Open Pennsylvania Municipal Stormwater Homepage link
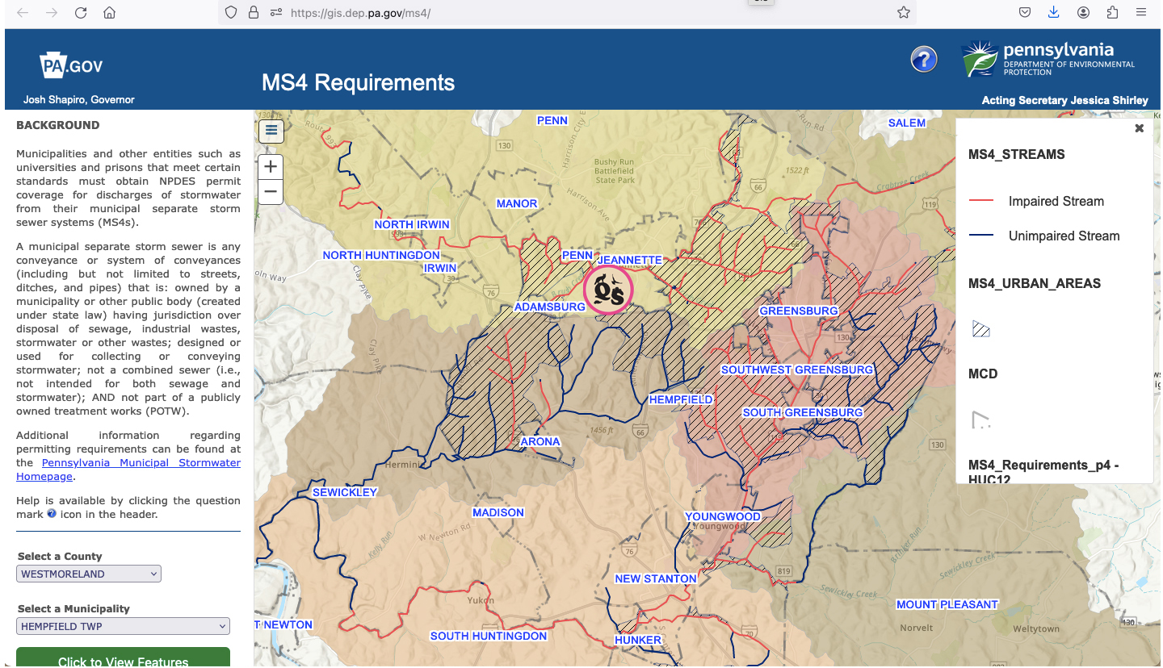1163x668 pixels. pyautogui.click(x=141, y=463)
